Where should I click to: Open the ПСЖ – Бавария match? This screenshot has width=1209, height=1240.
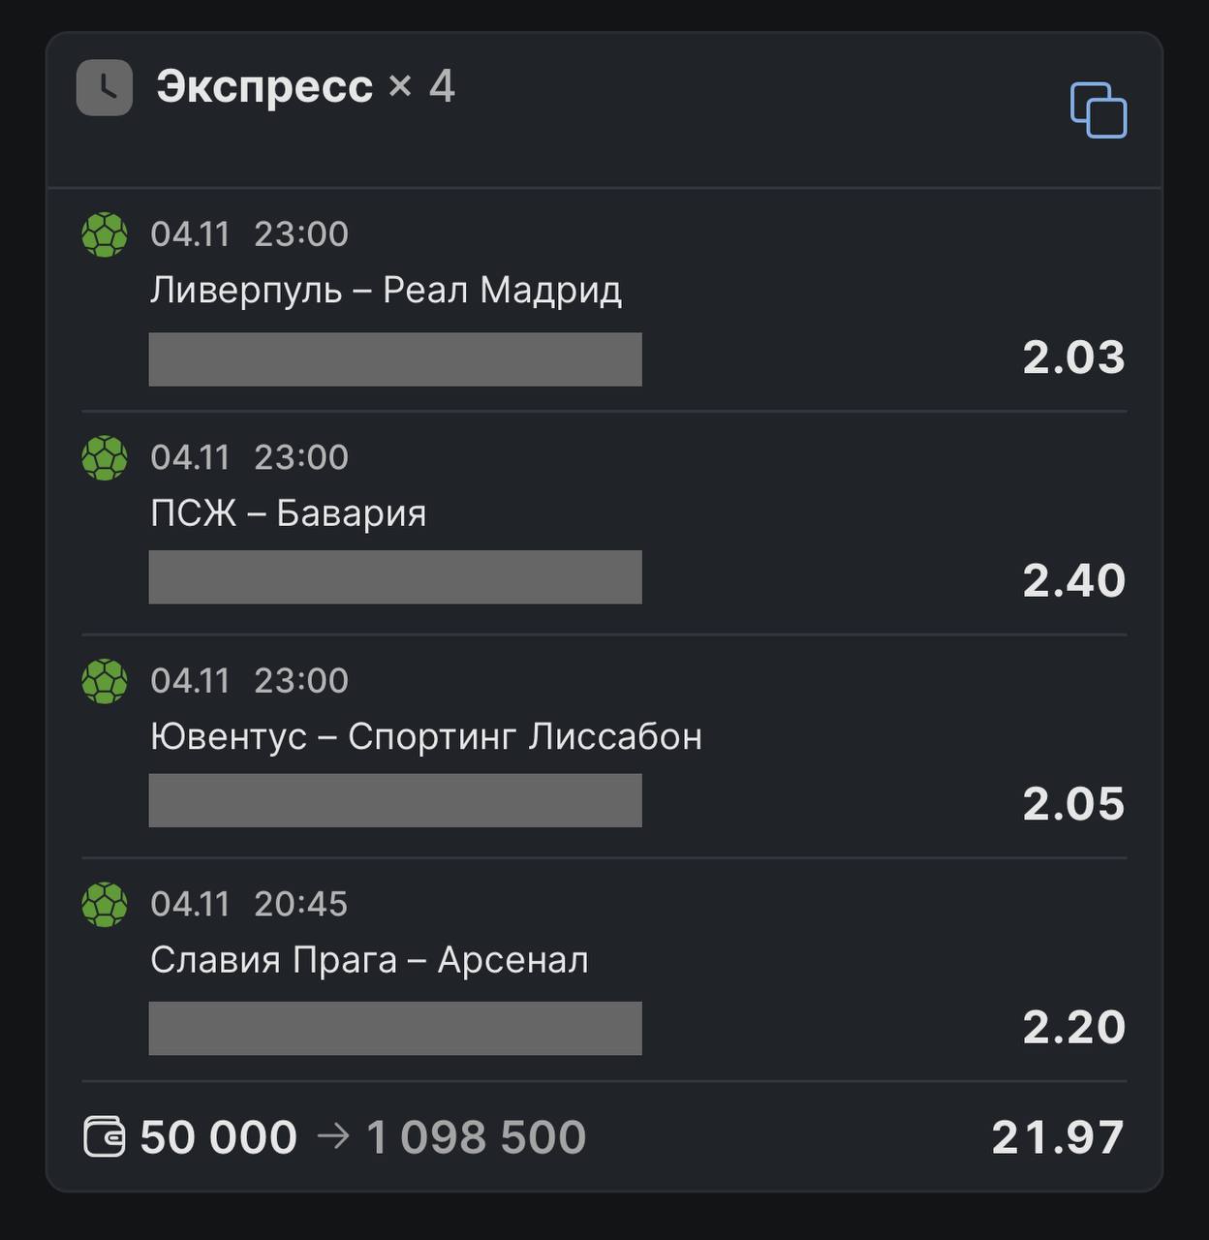pyautogui.click(x=288, y=513)
